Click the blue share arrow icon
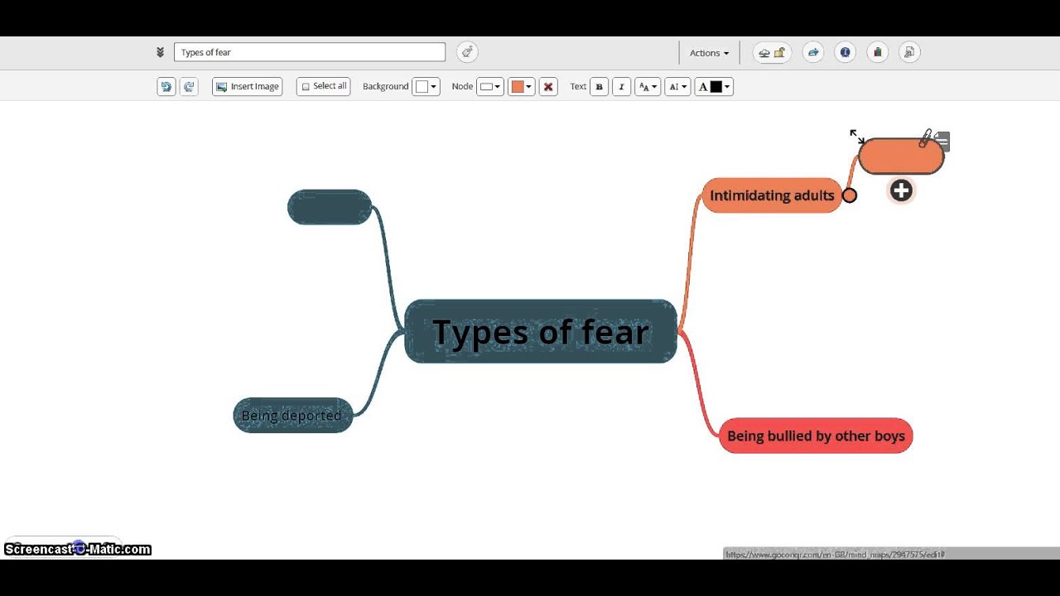The image size is (1060, 596). [813, 52]
